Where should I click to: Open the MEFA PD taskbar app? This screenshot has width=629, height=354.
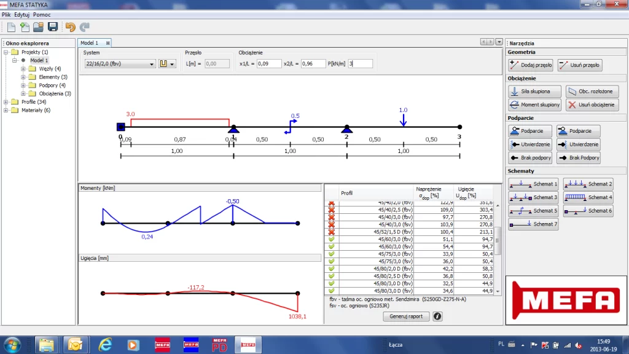coord(219,345)
